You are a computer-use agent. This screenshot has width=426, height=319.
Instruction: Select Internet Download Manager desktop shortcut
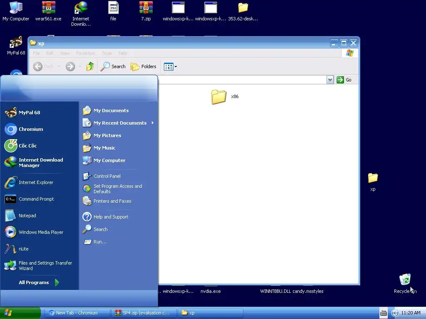click(81, 14)
